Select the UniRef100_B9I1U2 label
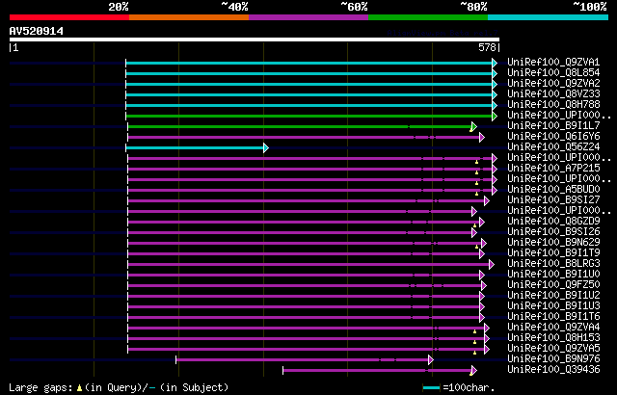The image size is (617, 395). 553,296
